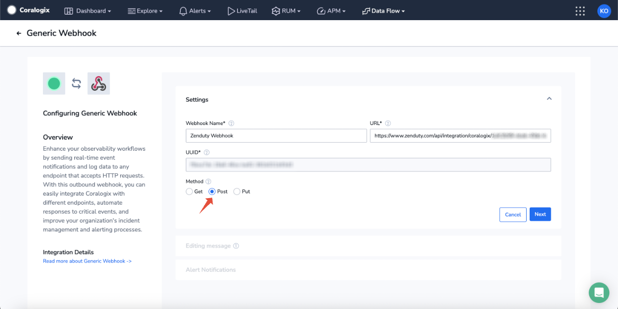The image size is (618, 309).
Task: Open the APM menu
Action: coord(331,11)
